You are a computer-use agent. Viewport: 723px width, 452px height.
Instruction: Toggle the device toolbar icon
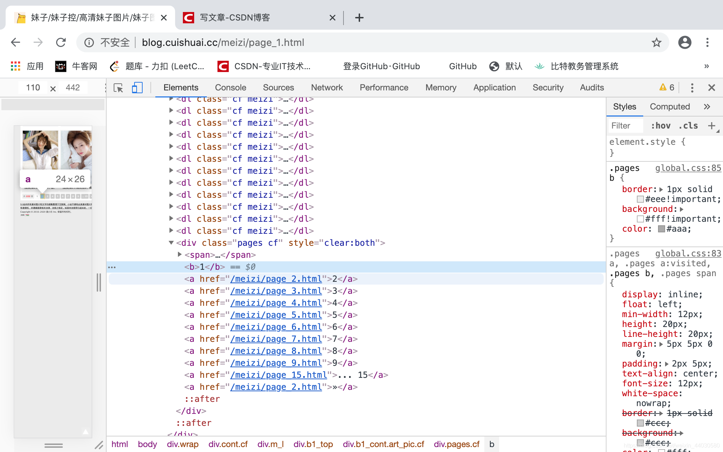coord(137,88)
